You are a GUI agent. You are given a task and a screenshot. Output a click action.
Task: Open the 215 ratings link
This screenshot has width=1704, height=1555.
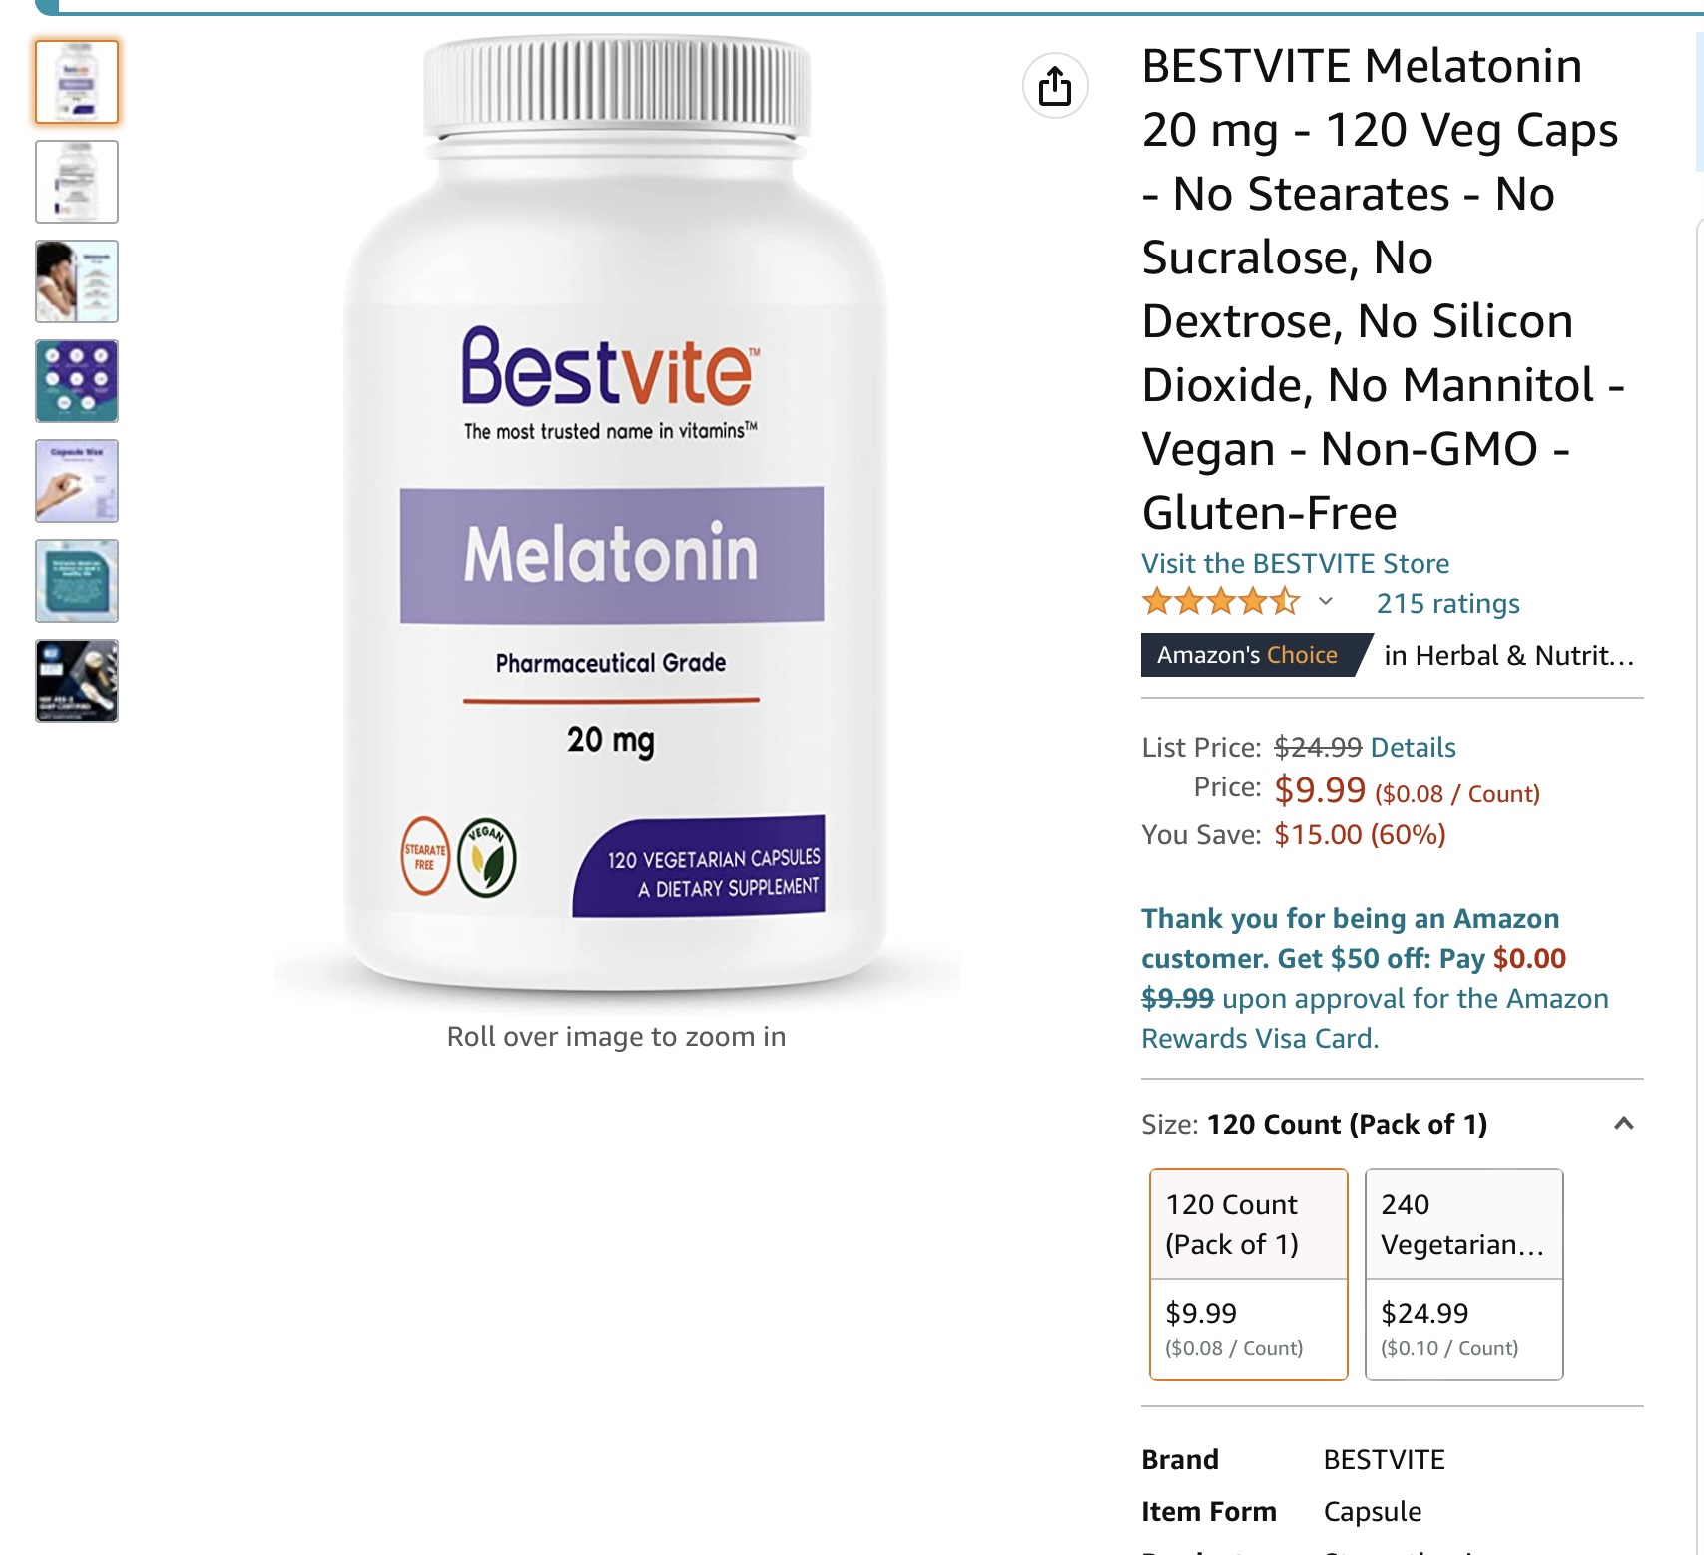tap(1448, 603)
